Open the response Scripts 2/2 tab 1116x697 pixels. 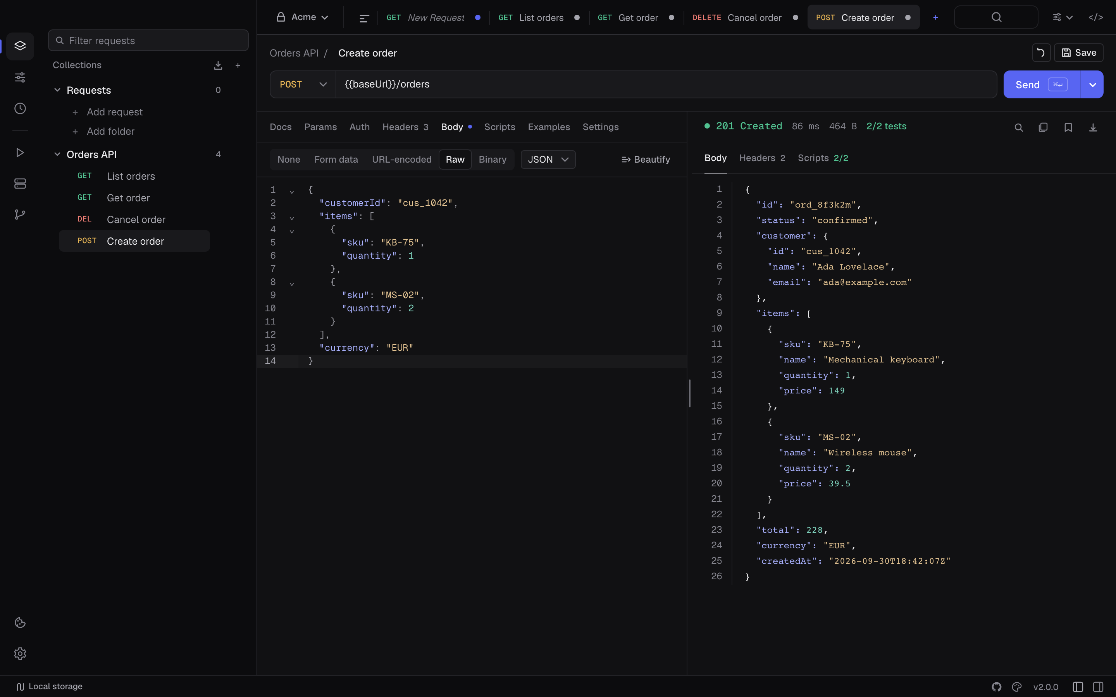(823, 158)
